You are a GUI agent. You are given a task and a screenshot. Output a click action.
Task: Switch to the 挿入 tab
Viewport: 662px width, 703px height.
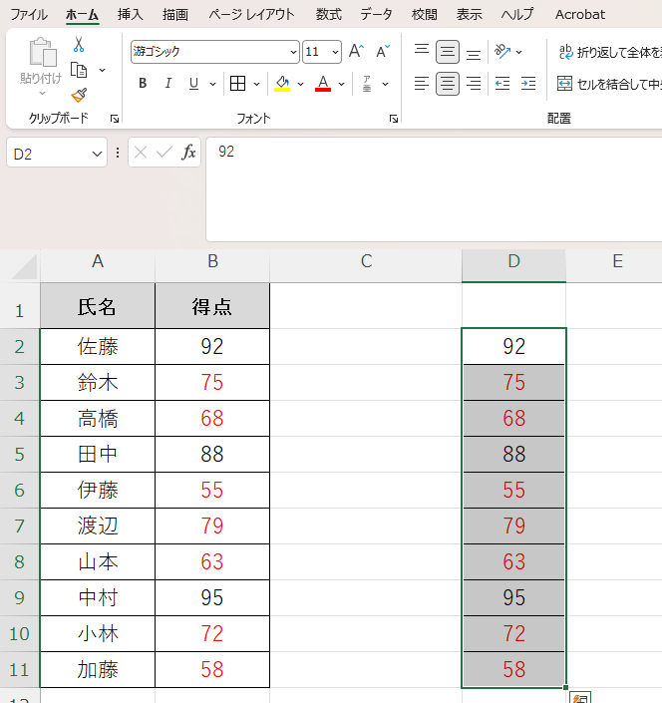(130, 14)
